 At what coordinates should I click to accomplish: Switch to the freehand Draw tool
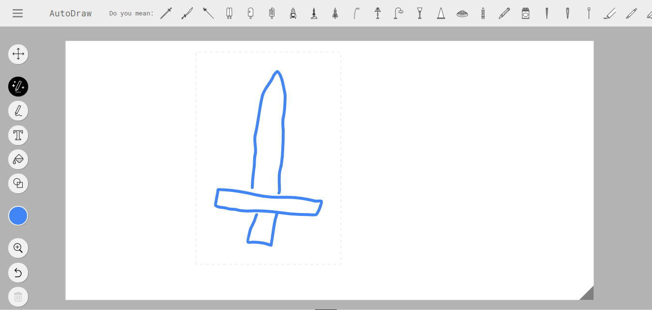click(x=18, y=111)
